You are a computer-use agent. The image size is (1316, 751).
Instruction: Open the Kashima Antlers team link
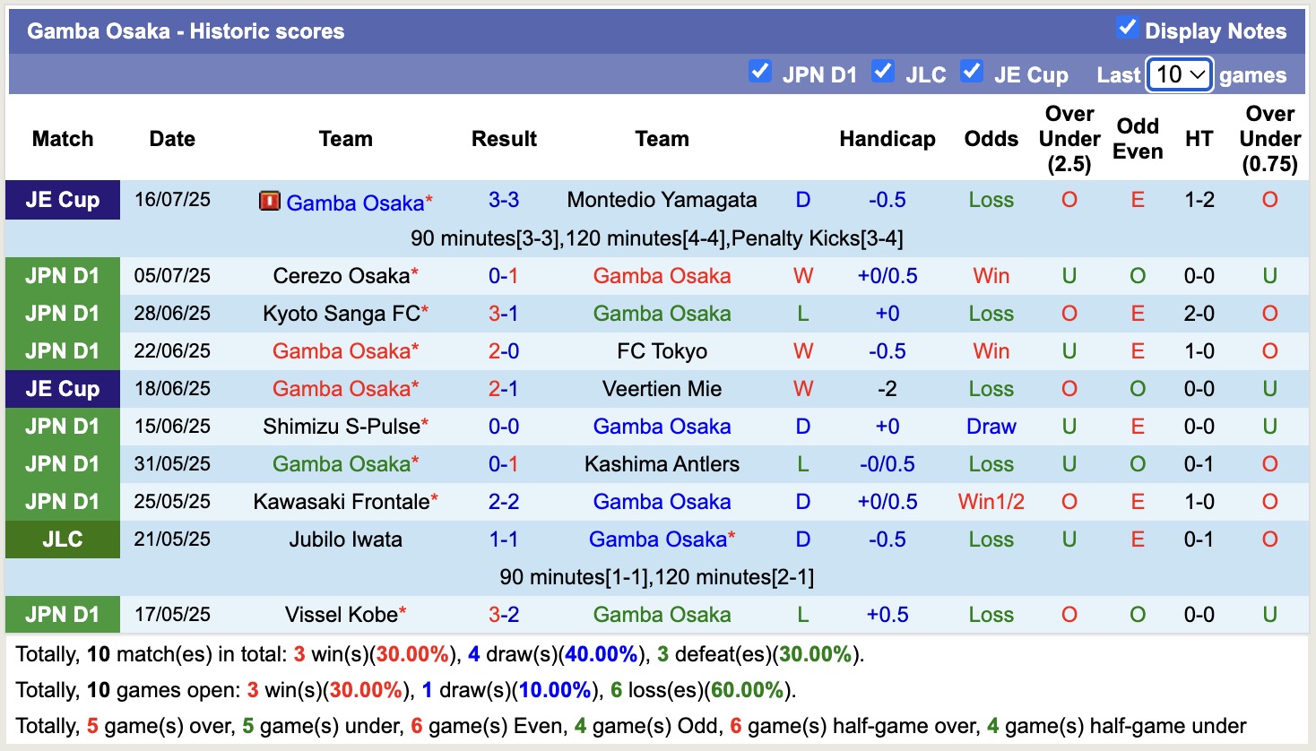pyautogui.click(x=662, y=464)
